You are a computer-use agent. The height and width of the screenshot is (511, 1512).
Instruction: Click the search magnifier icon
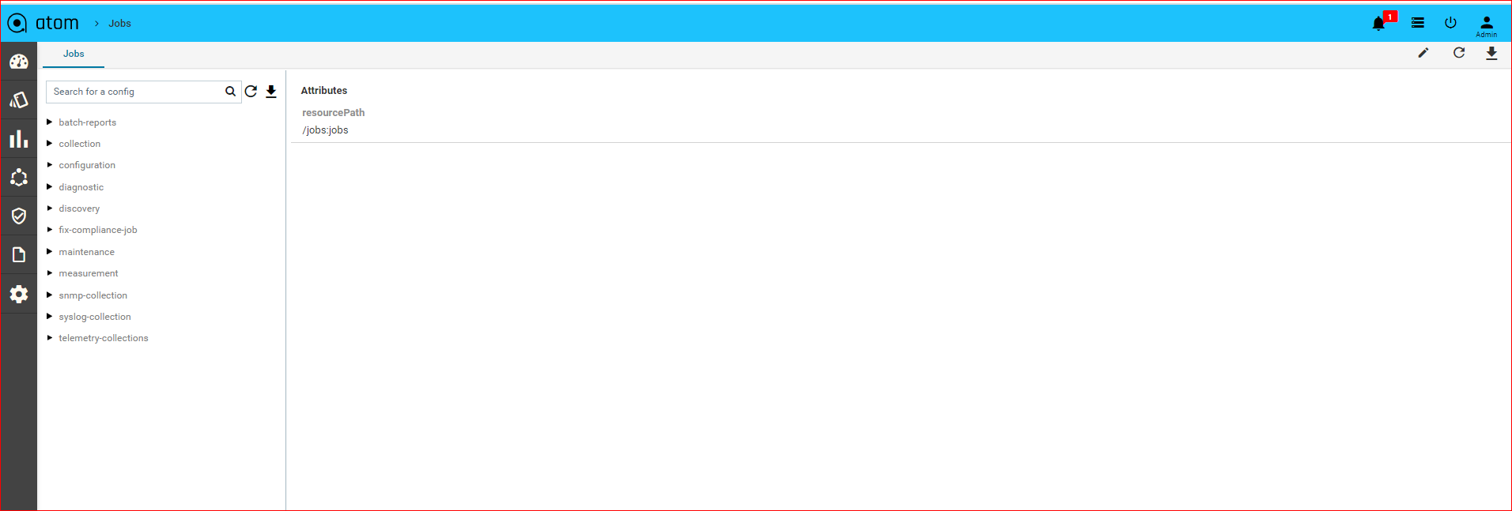(x=230, y=92)
